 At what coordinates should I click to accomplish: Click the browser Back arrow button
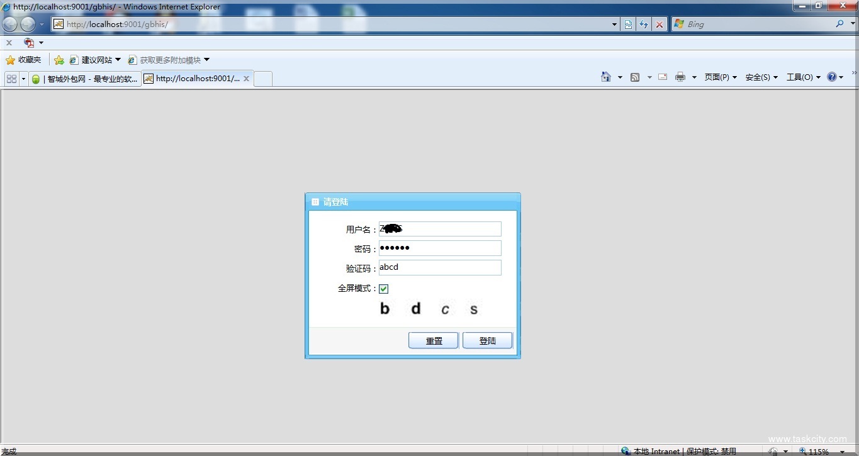[x=10, y=25]
